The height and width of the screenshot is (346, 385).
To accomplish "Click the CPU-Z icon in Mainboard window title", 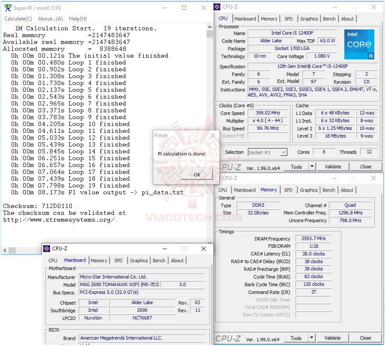I will tap(47, 249).
